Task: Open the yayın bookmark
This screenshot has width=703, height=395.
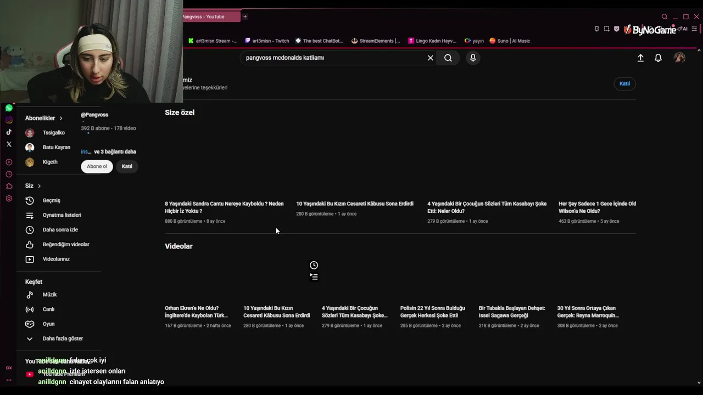Action: [x=474, y=41]
